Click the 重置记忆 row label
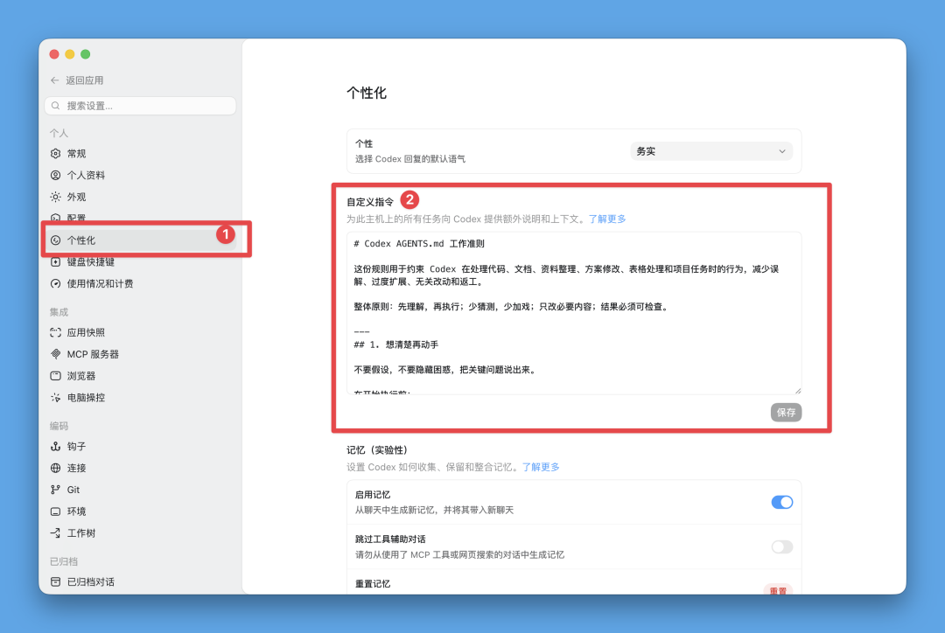The height and width of the screenshot is (633, 945). 373,584
